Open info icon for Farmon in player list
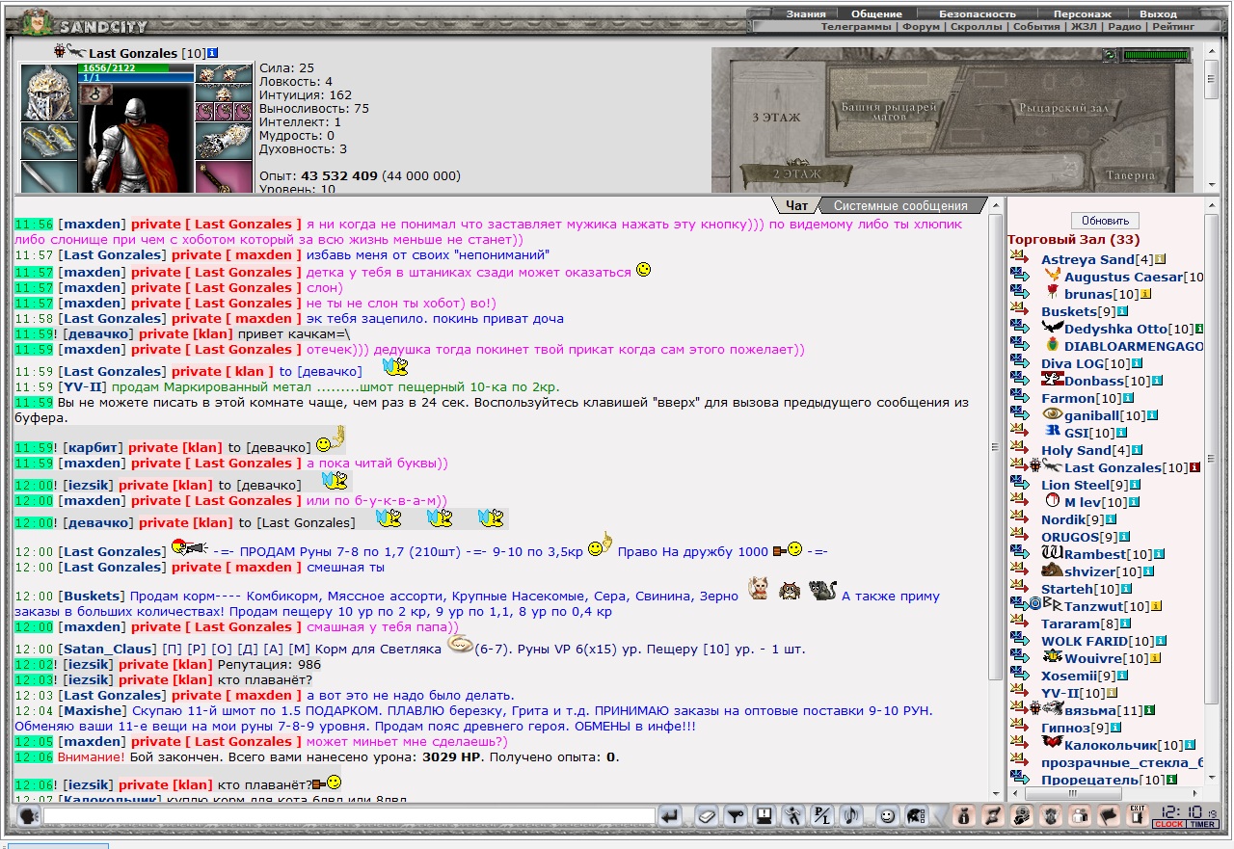 [x=1129, y=398]
